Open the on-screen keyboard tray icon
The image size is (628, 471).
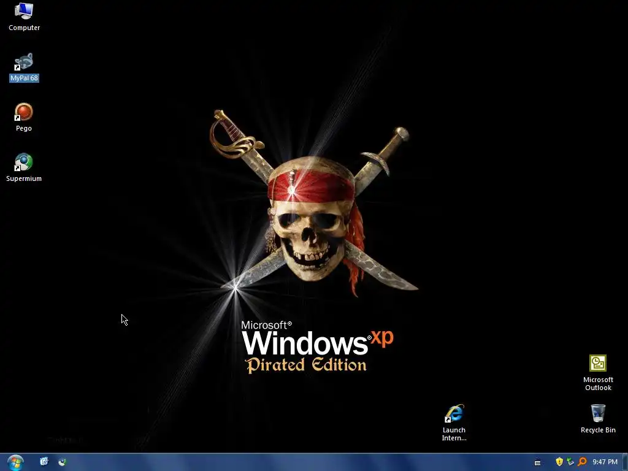click(x=537, y=462)
